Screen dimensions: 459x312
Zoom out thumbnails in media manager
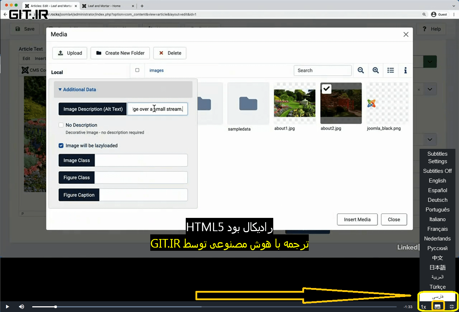[x=361, y=70]
